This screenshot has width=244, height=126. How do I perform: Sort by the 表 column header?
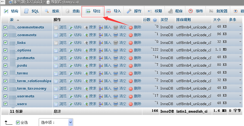coord(12,20)
